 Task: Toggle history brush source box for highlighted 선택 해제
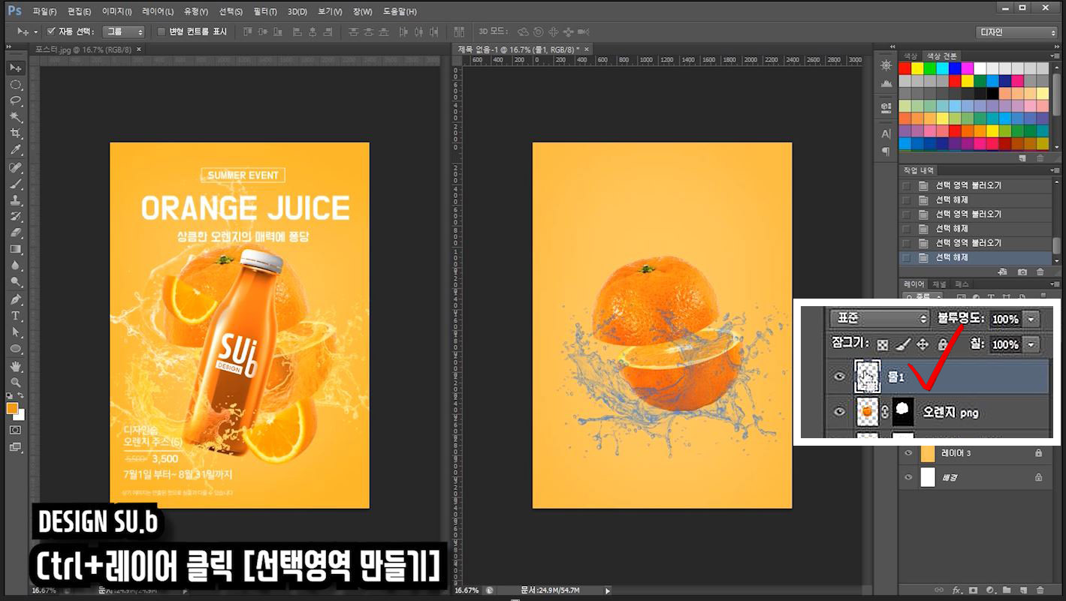click(x=906, y=257)
